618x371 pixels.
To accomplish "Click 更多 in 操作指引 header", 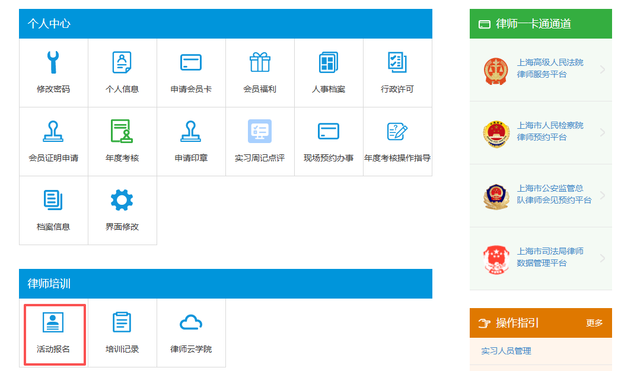I will [594, 323].
